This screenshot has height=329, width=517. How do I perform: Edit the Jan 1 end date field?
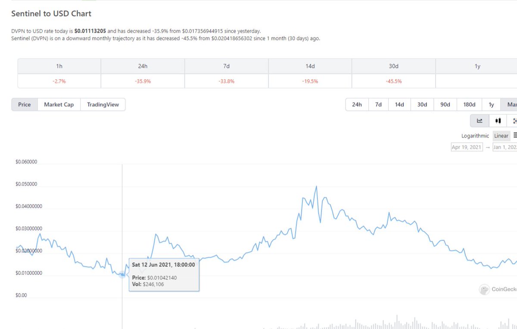coord(505,147)
